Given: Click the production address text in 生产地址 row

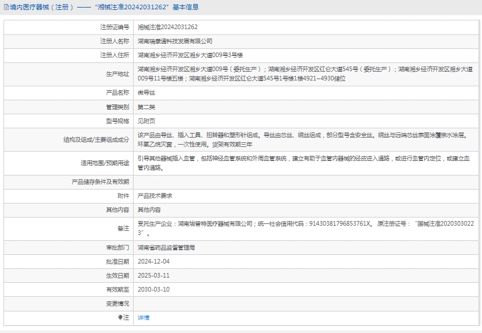Looking at the screenshot, I should (303, 73).
